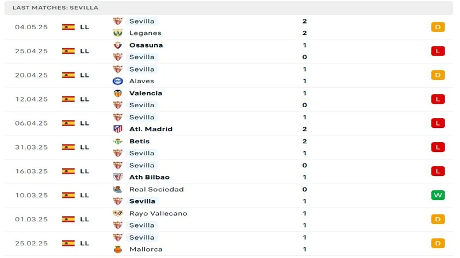Image resolution: width=460 pixels, height=258 pixels.
Task: Click the Spain flag for 04.05.25 match
Action: 68,27
